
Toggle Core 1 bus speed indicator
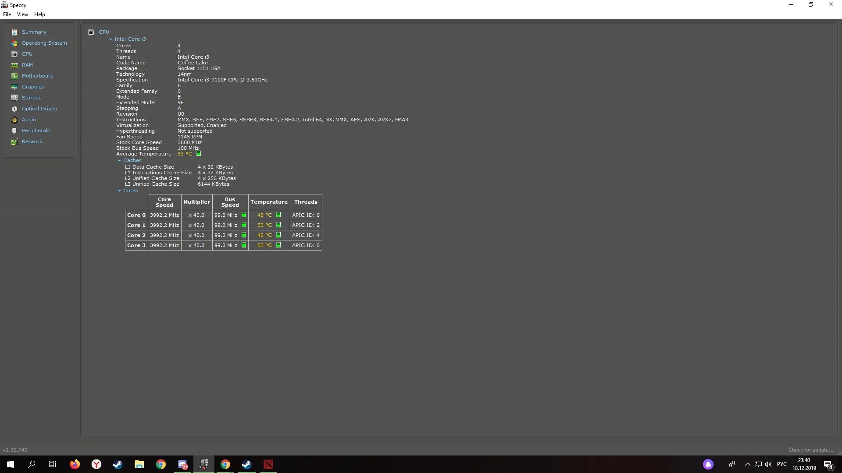[x=244, y=225]
